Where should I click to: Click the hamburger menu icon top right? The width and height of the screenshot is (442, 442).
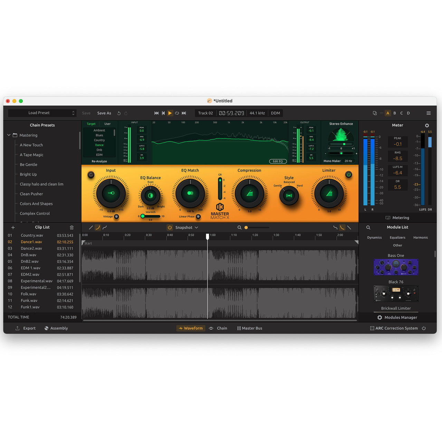[429, 113]
